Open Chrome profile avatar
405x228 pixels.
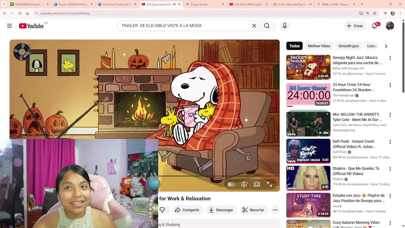(x=393, y=13)
